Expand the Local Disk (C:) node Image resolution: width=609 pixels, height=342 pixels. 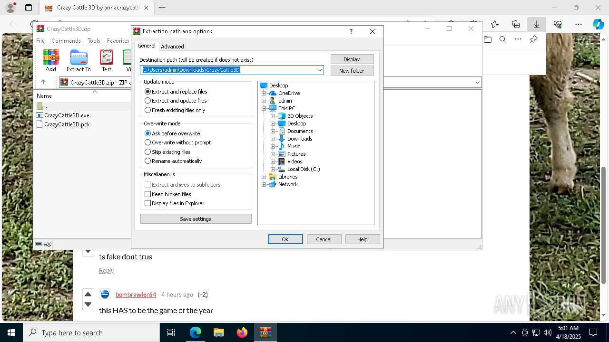(x=273, y=169)
